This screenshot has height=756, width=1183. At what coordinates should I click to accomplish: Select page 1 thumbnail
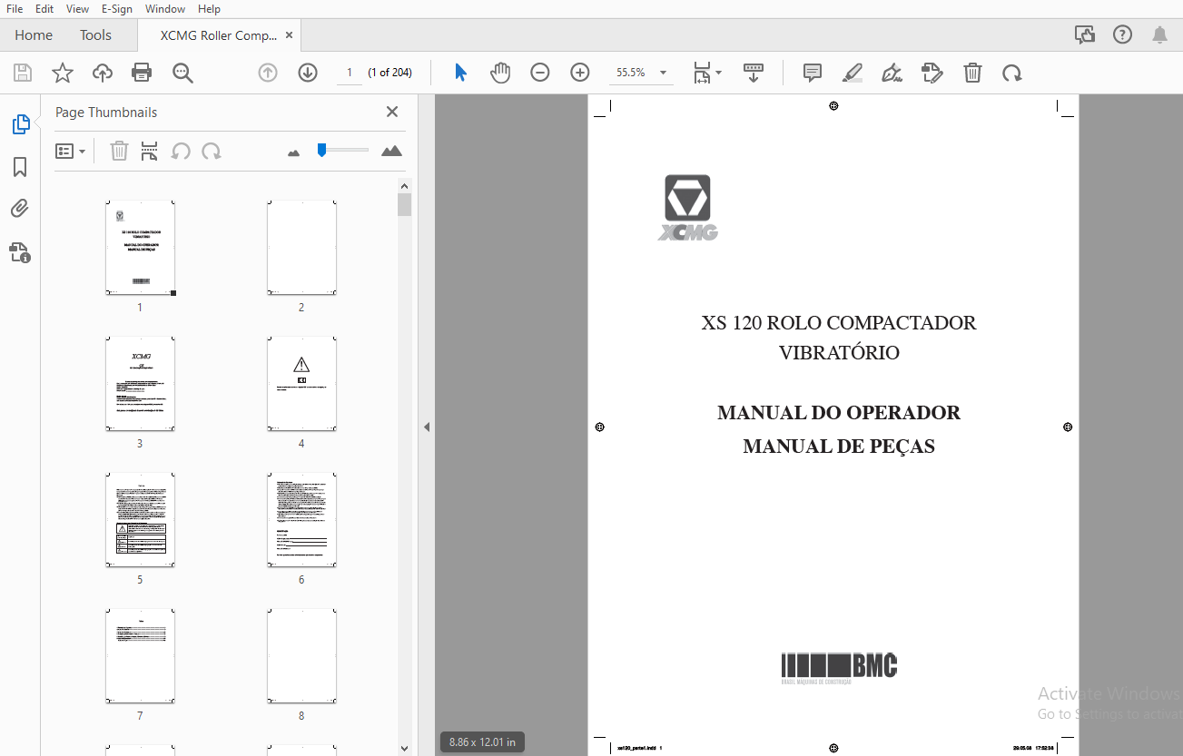click(140, 248)
